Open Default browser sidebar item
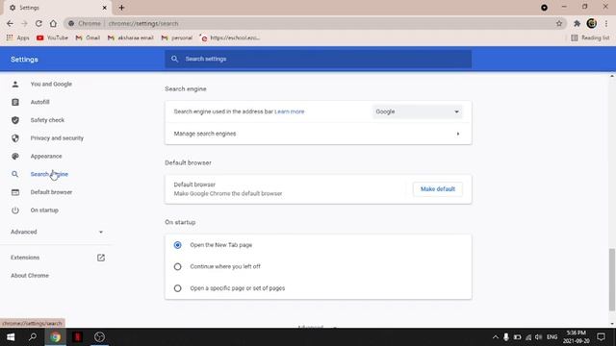Screen dimensions: 616x346 51,192
